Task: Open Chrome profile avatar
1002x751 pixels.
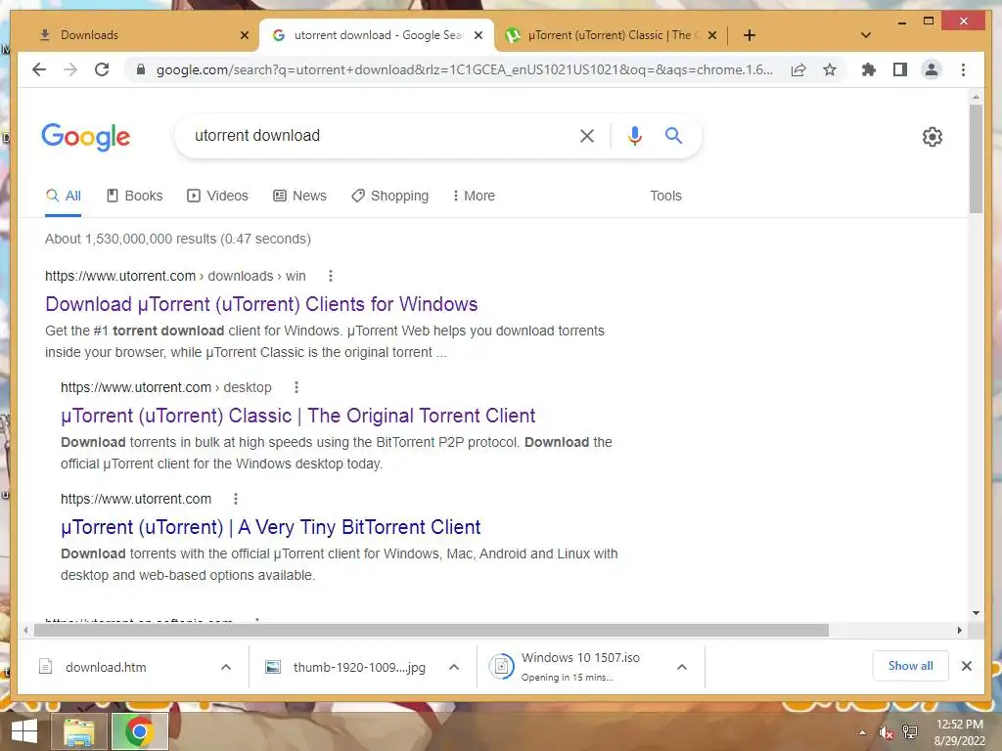Action: tap(932, 69)
